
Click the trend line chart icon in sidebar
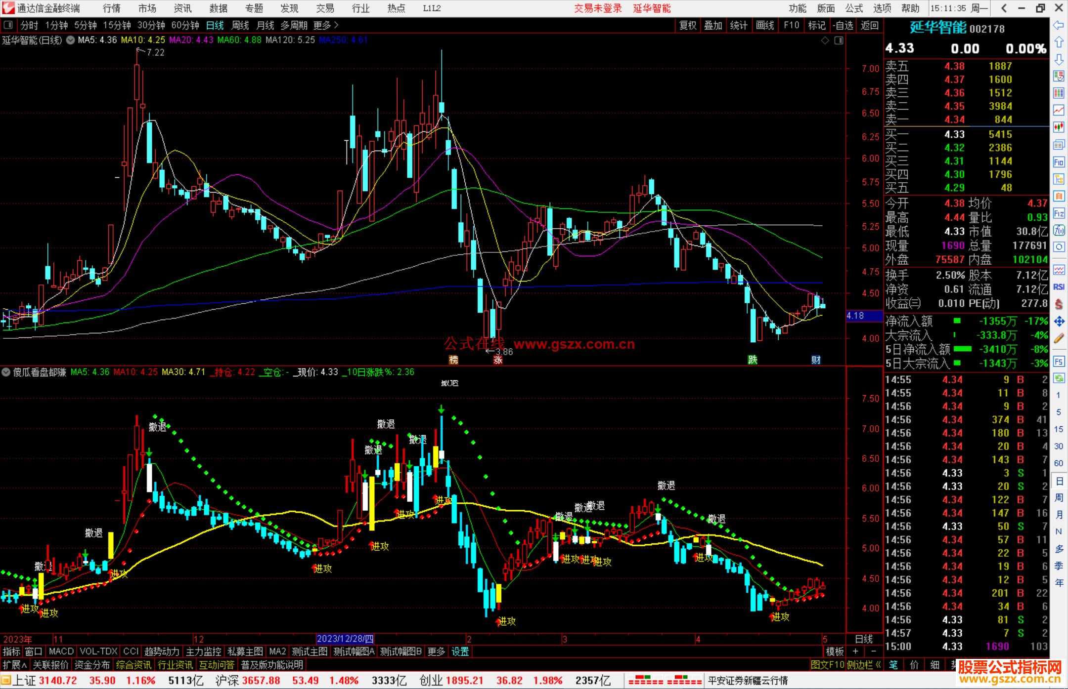pyautogui.click(x=1059, y=110)
